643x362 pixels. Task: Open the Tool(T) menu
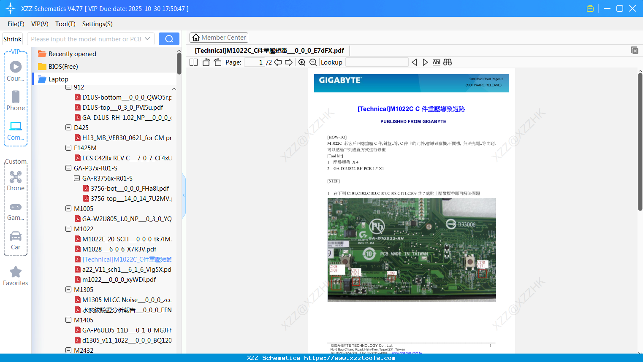[65, 24]
